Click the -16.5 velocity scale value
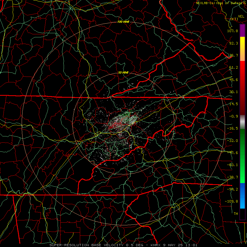 232,128
